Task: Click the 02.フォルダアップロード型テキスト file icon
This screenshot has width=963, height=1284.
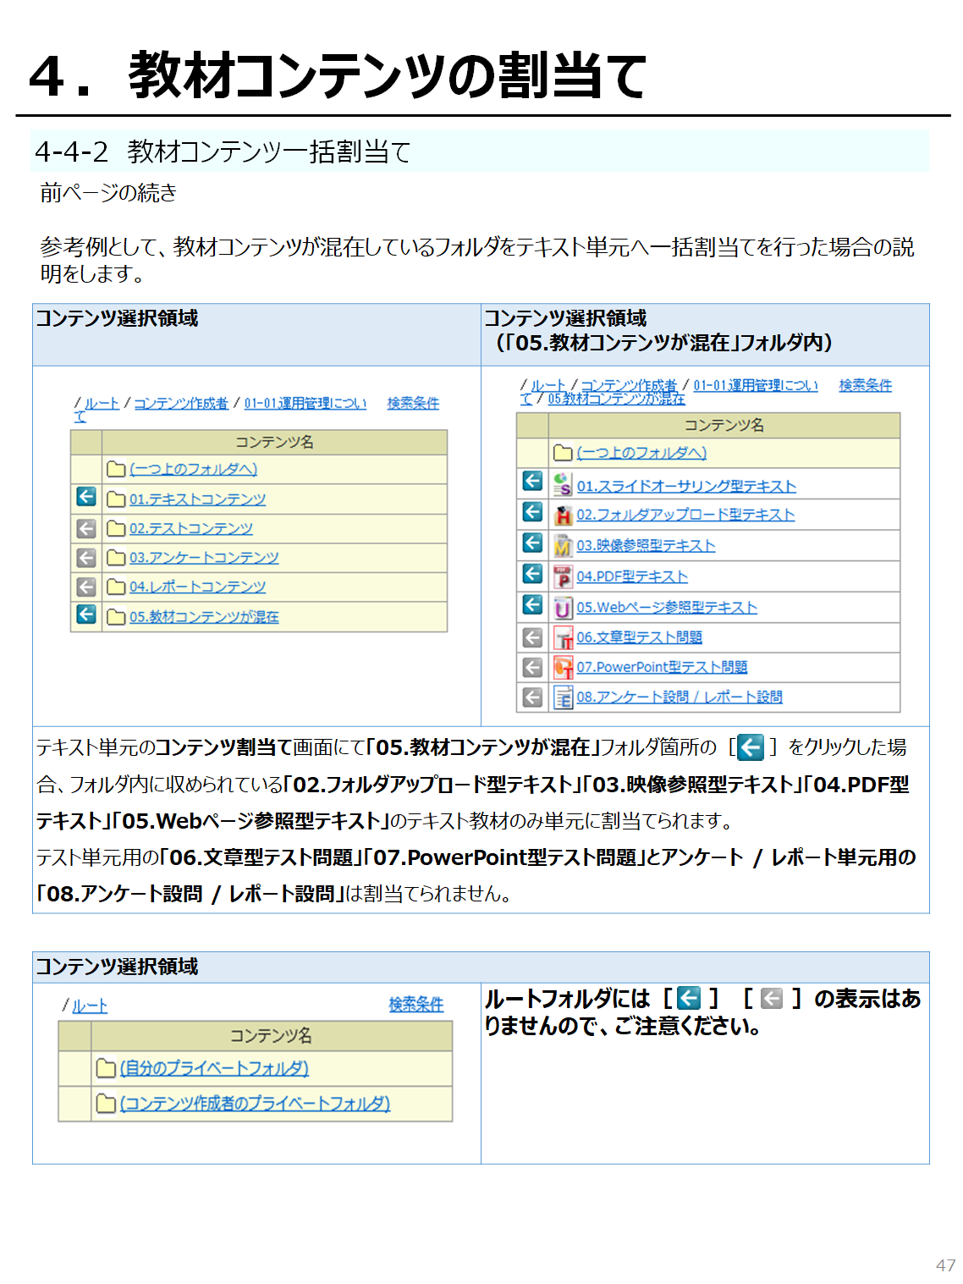Action: (563, 515)
